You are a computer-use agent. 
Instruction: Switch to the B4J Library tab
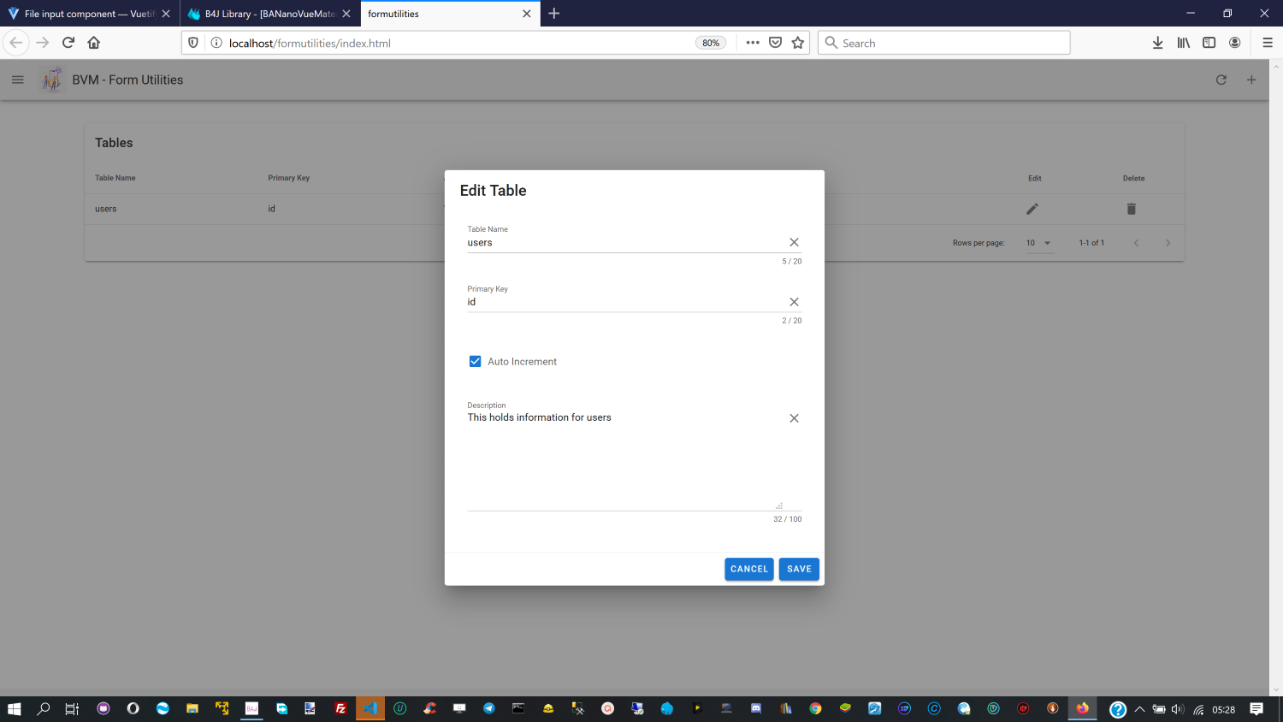(x=270, y=14)
